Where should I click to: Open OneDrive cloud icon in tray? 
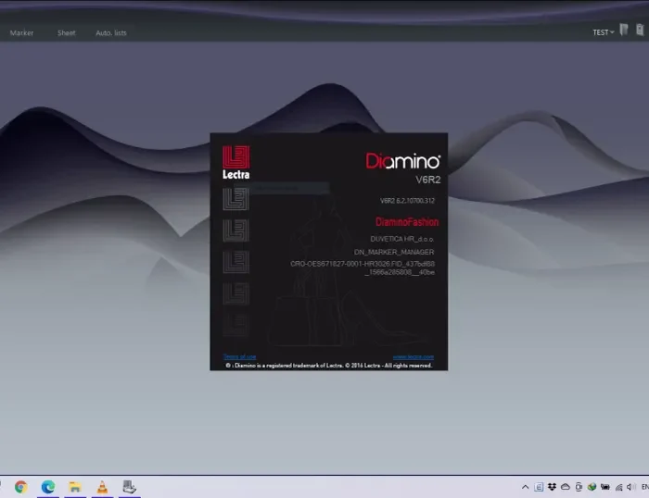pyautogui.click(x=566, y=487)
